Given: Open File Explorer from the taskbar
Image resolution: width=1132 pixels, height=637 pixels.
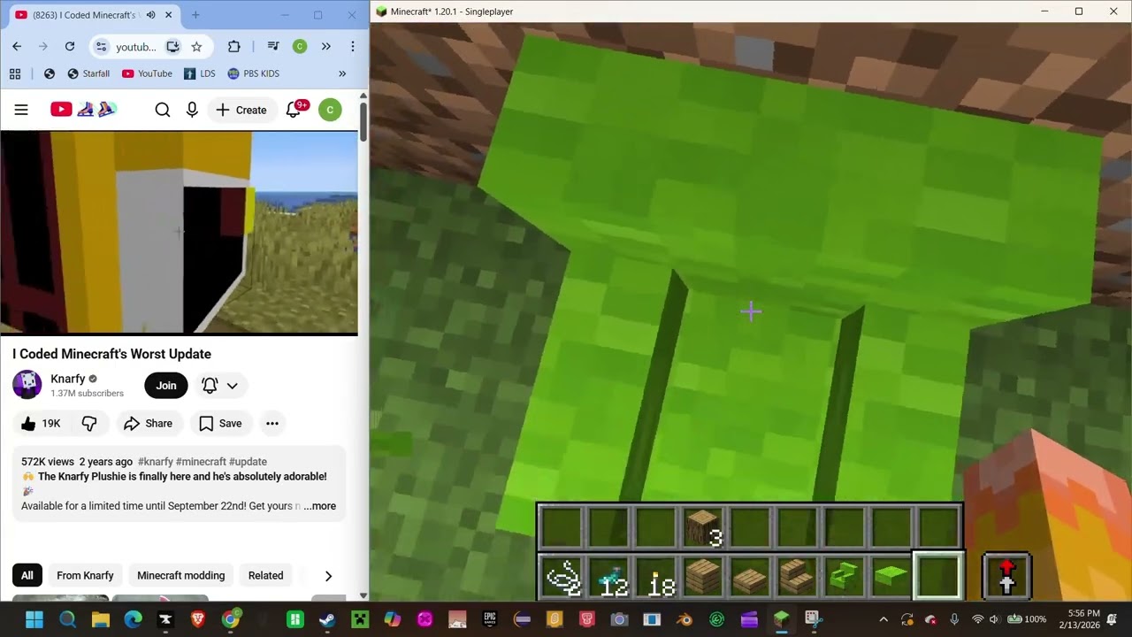Looking at the screenshot, I should tap(100, 619).
